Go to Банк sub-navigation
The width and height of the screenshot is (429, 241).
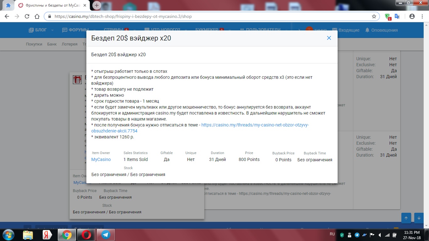pyautogui.click(x=52, y=44)
